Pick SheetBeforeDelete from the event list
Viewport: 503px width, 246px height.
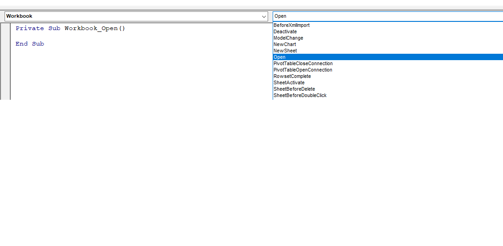coord(388,89)
